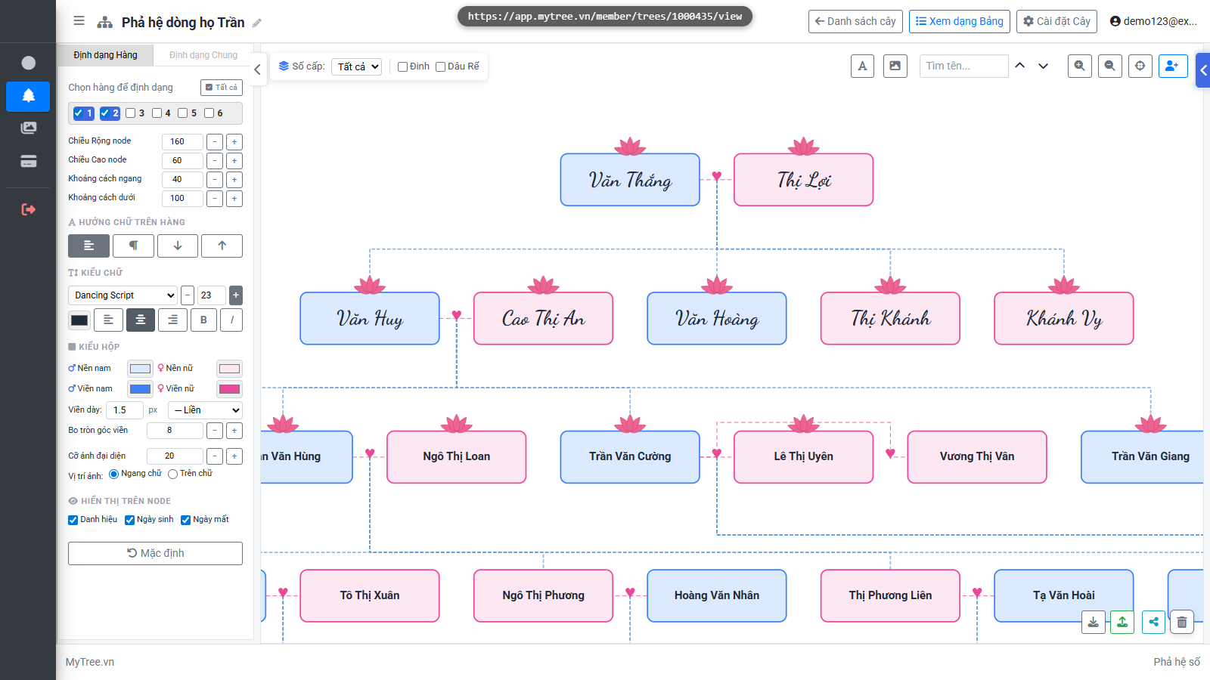Decrease font size with minus button
Image resolution: width=1210 pixels, height=680 pixels.
(188, 295)
